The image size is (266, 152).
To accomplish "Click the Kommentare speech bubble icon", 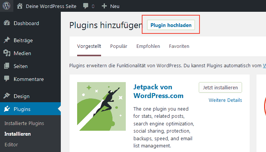I will [x=7, y=79].
